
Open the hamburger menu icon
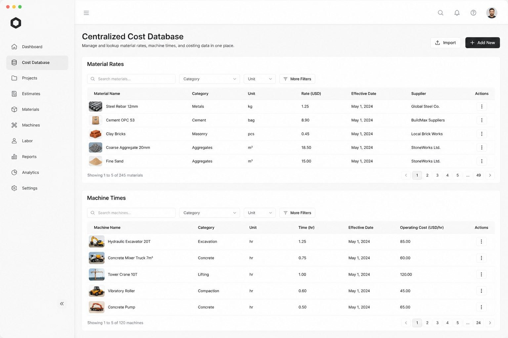pyautogui.click(x=86, y=13)
